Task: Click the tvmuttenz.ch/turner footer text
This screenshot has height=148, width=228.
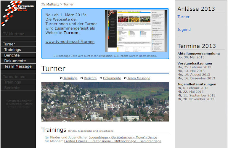Action: (x=19, y=101)
